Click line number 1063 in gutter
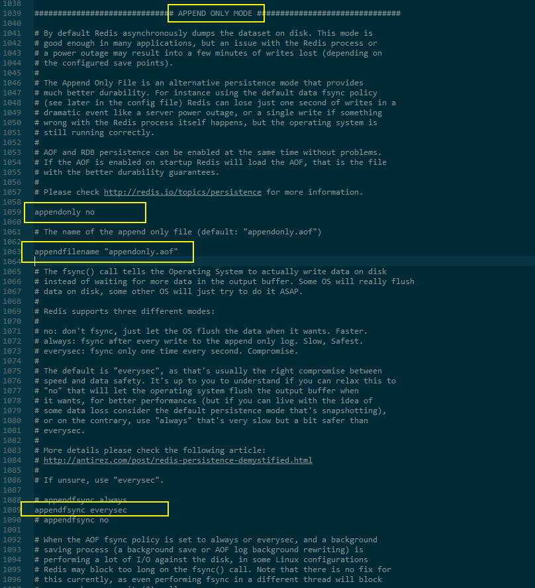 (x=12, y=252)
